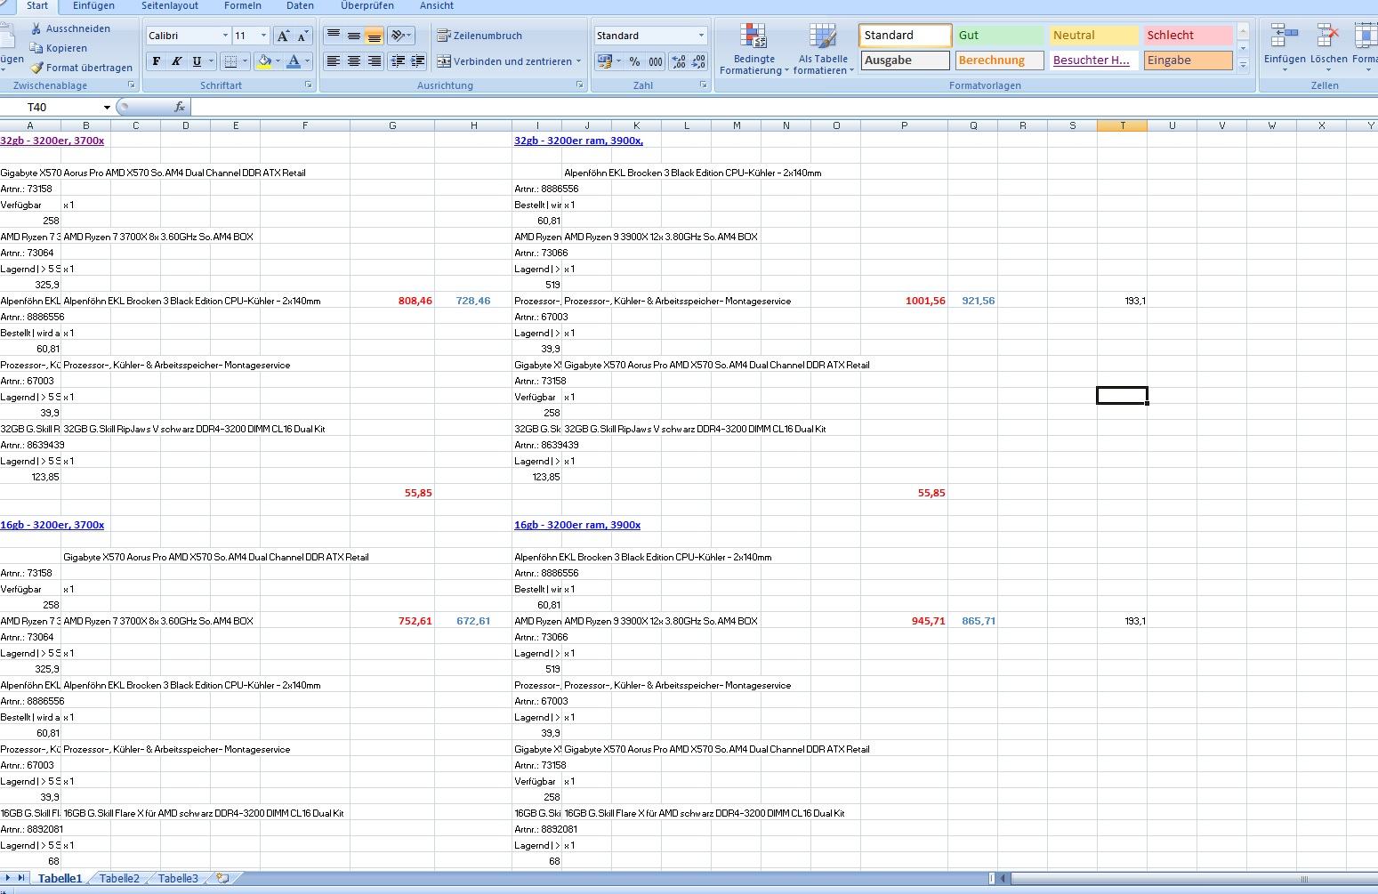Apply the Berechnung cell style
The image size is (1378, 894).
999,60
